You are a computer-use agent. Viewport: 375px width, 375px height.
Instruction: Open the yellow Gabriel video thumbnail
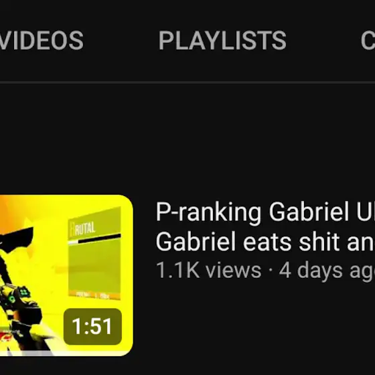[66, 275]
